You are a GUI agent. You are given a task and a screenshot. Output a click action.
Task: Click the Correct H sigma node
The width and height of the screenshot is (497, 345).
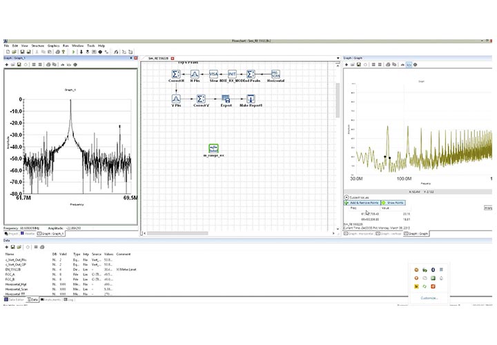pyautogui.click(x=176, y=74)
